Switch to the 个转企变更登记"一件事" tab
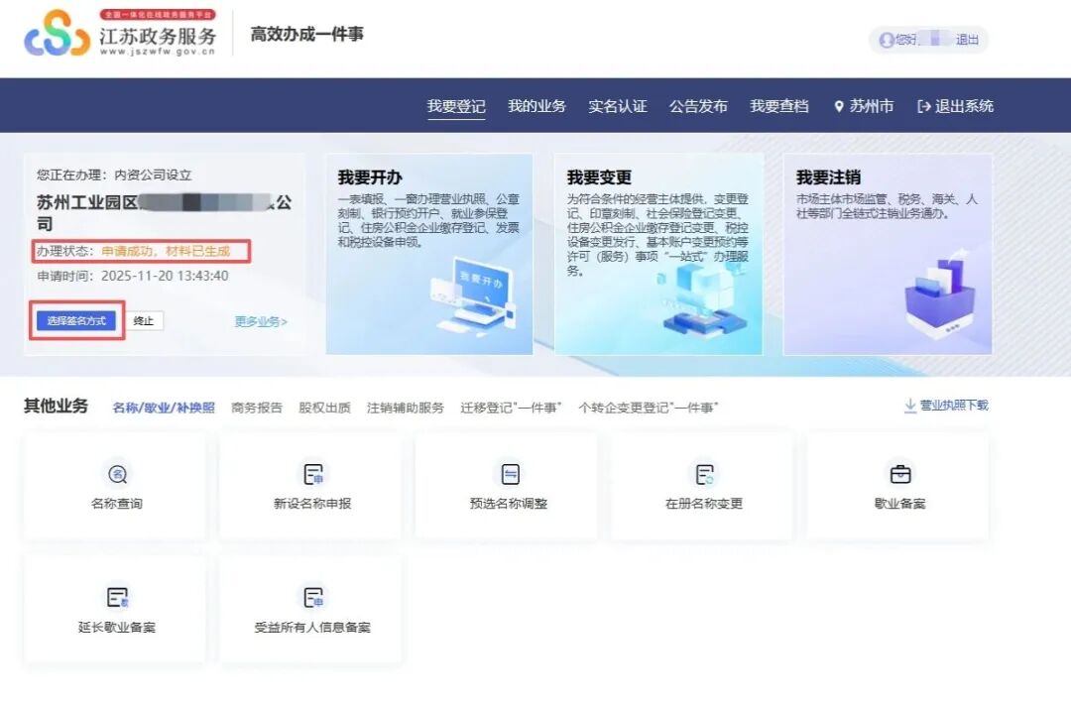This screenshot has width=1071, height=706. (x=649, y=408)
